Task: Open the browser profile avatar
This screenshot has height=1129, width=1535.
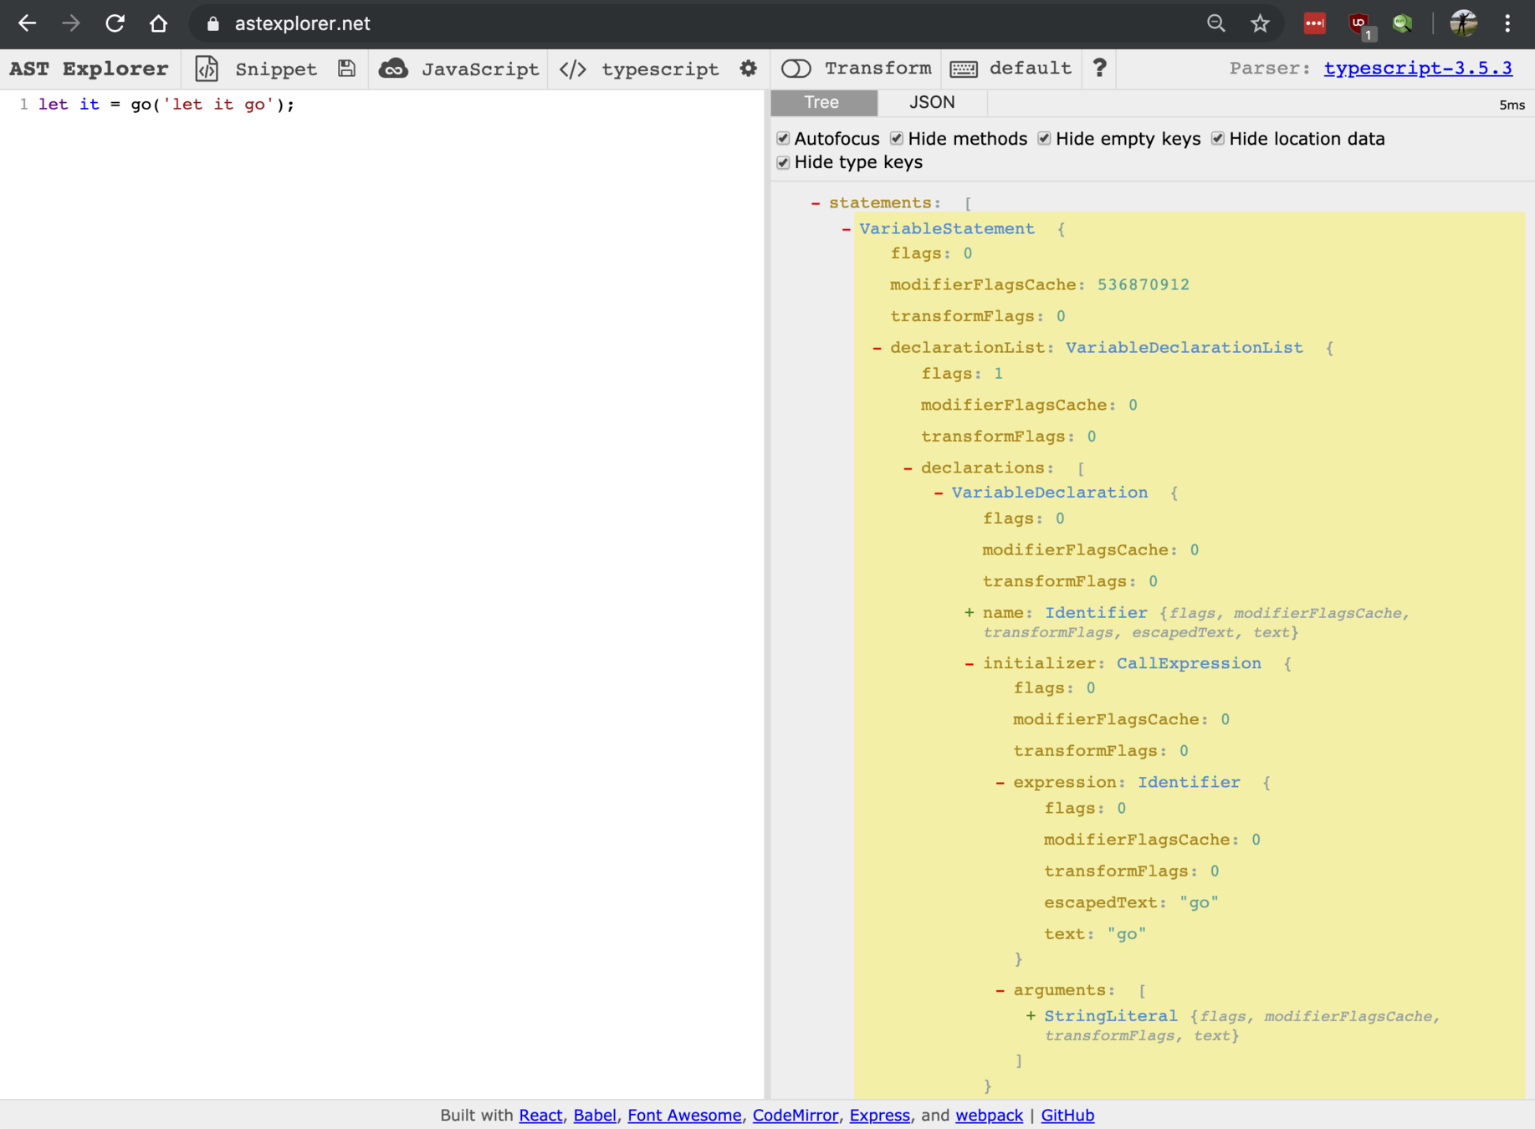Action: click(x=1463, y=23)
